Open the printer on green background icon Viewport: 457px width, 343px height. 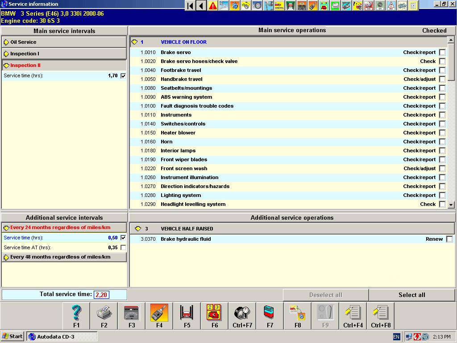[x=335, y=5]
